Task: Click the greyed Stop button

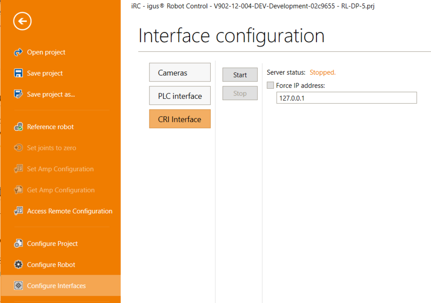Action: click(240, 93)
